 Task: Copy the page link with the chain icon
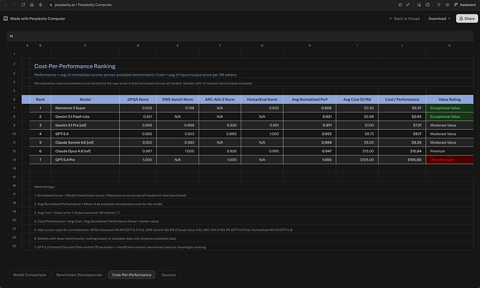tap(408, 5)
